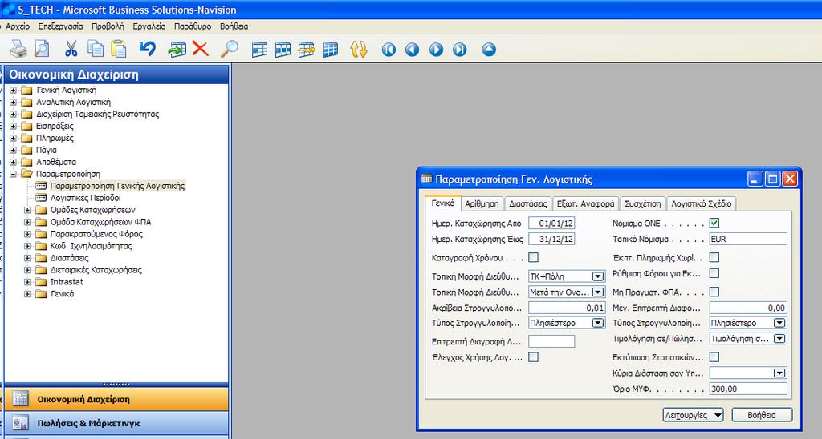Click Τοπικό Νόμισμα EUR field
Viewport: 822px width, 439px height.
748,239
